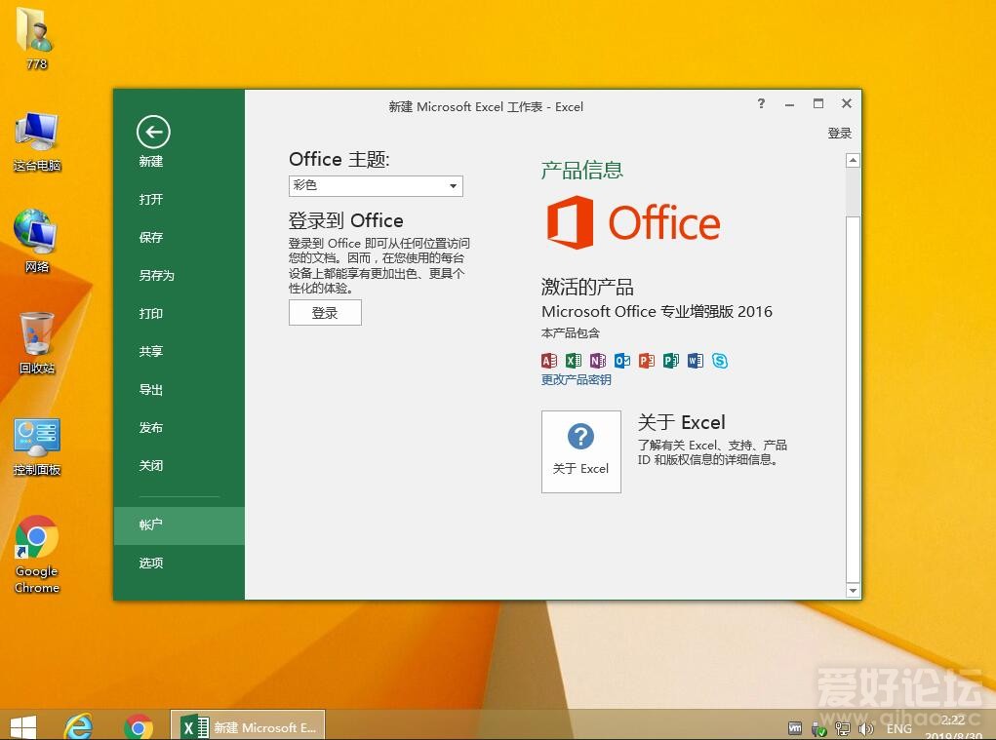Open the 778 user folder on desktop

point(36,38)
